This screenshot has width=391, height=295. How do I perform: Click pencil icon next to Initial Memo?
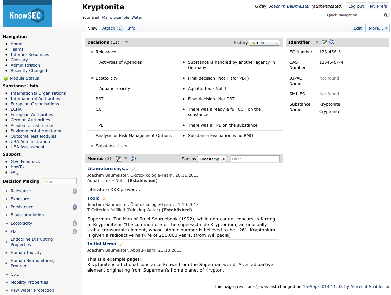point(121,244)
